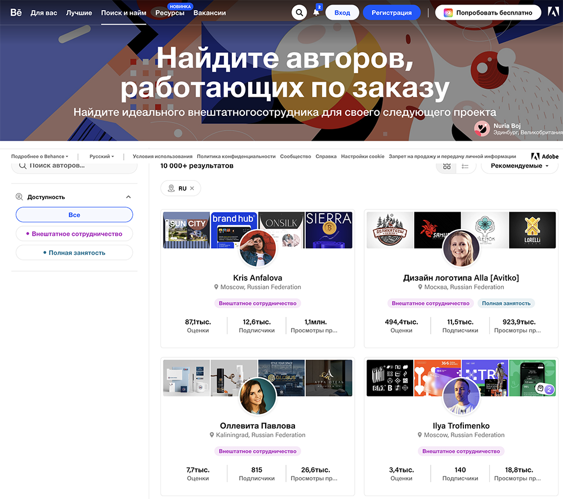The image size is (563, 499).
Task: Click the Behance Bē logo
Action: pyautogui.click(x=16, y=12)
